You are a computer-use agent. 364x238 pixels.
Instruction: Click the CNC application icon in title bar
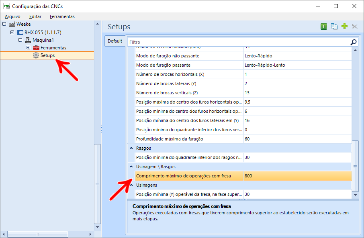click(x=7, y=6)
